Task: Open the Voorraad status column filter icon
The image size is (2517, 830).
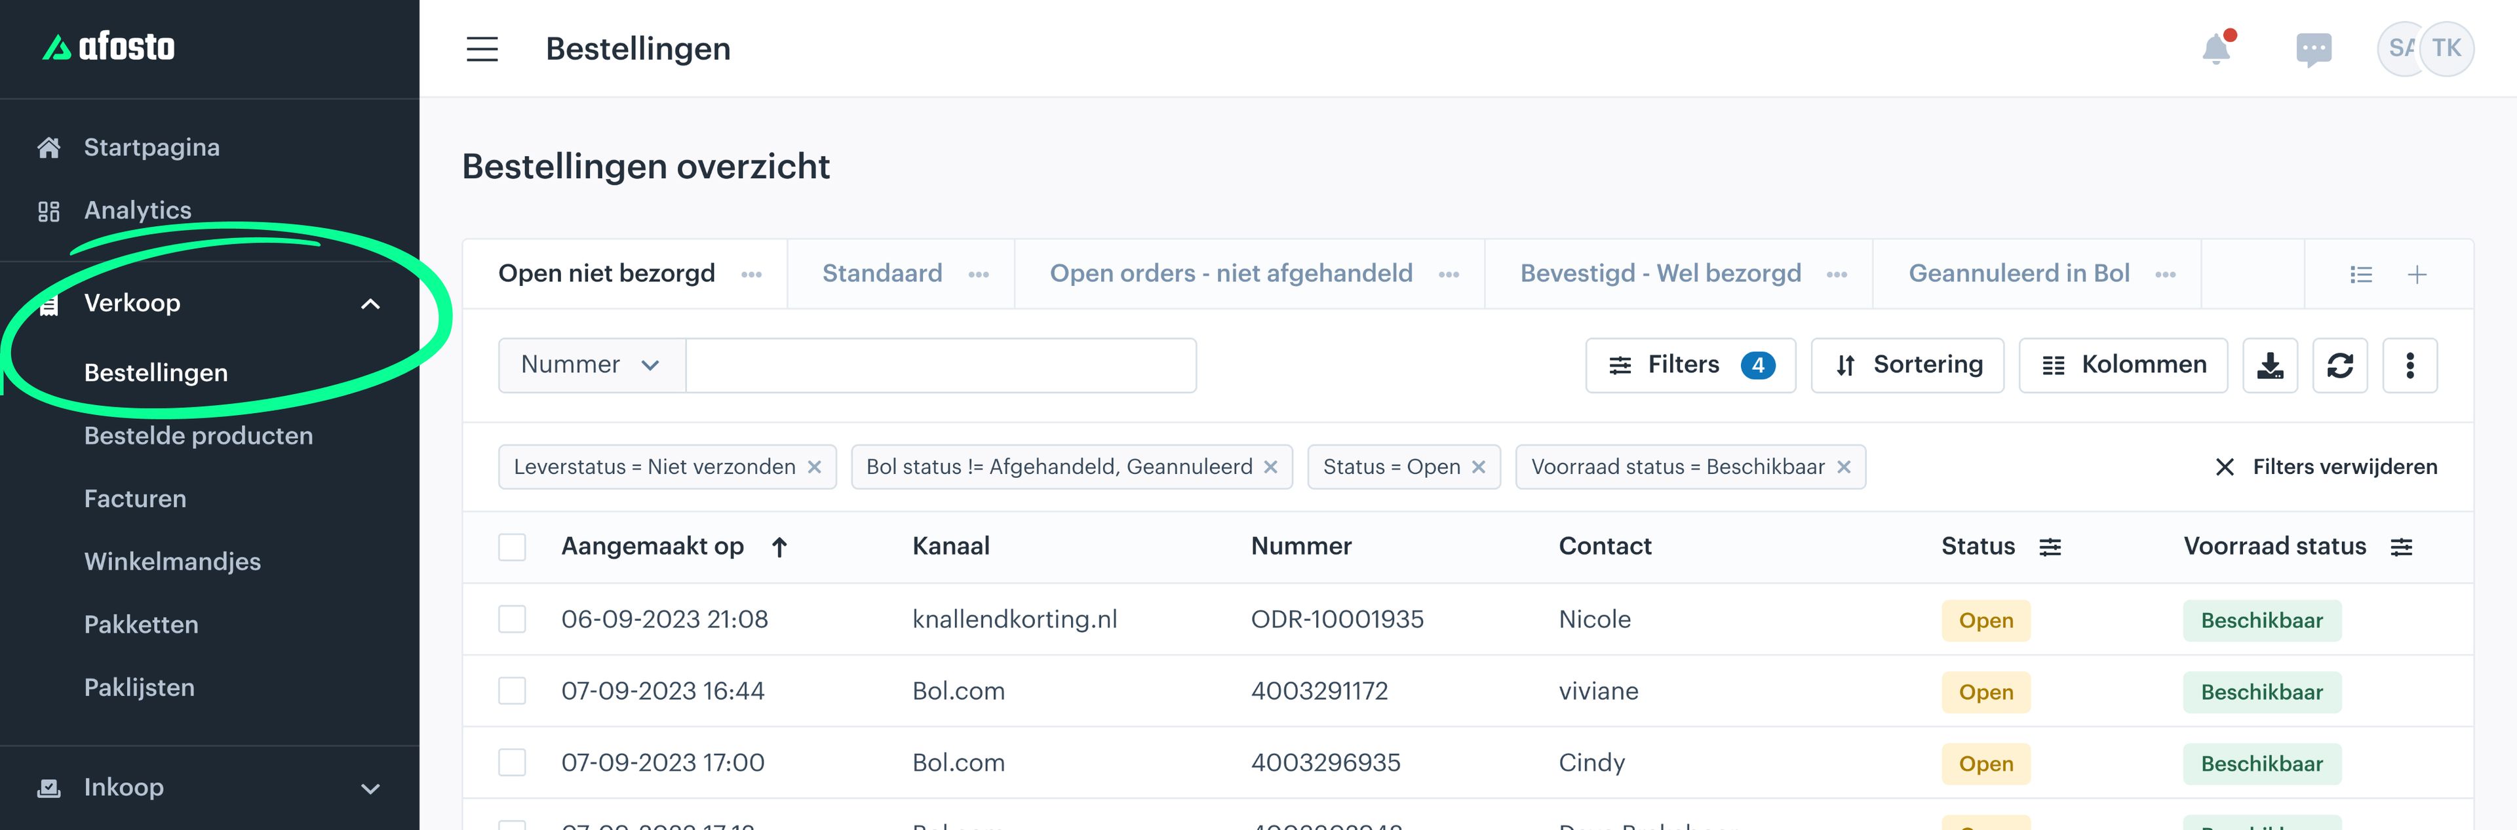Action: pos(2401,547)
